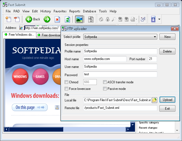This screenshot has width=182, height=141.
Task: Click the horizontal scrollbar thumb in browser
Action: click(36, 129)
